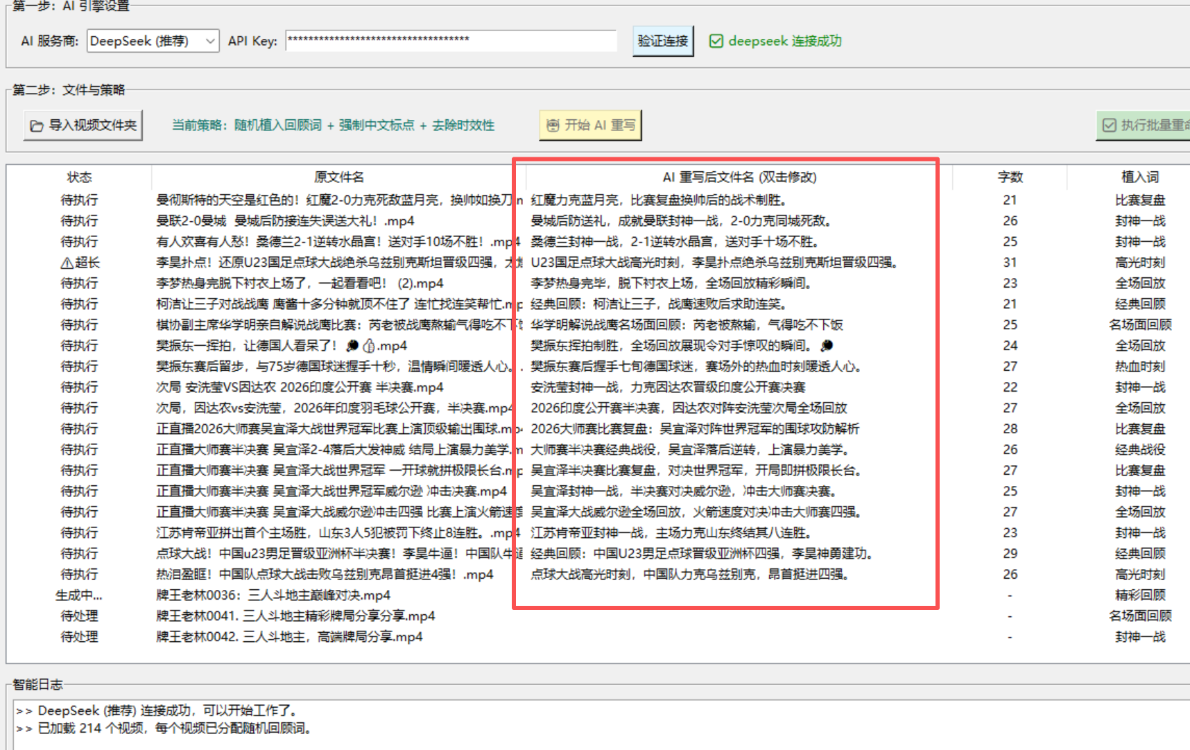
Task: Click the warning icon on the 超长 row
Action: [66, 262]
